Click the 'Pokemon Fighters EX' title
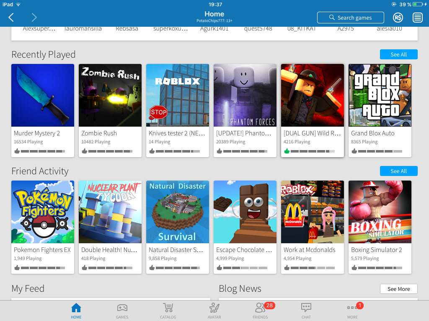 [42, 250]
